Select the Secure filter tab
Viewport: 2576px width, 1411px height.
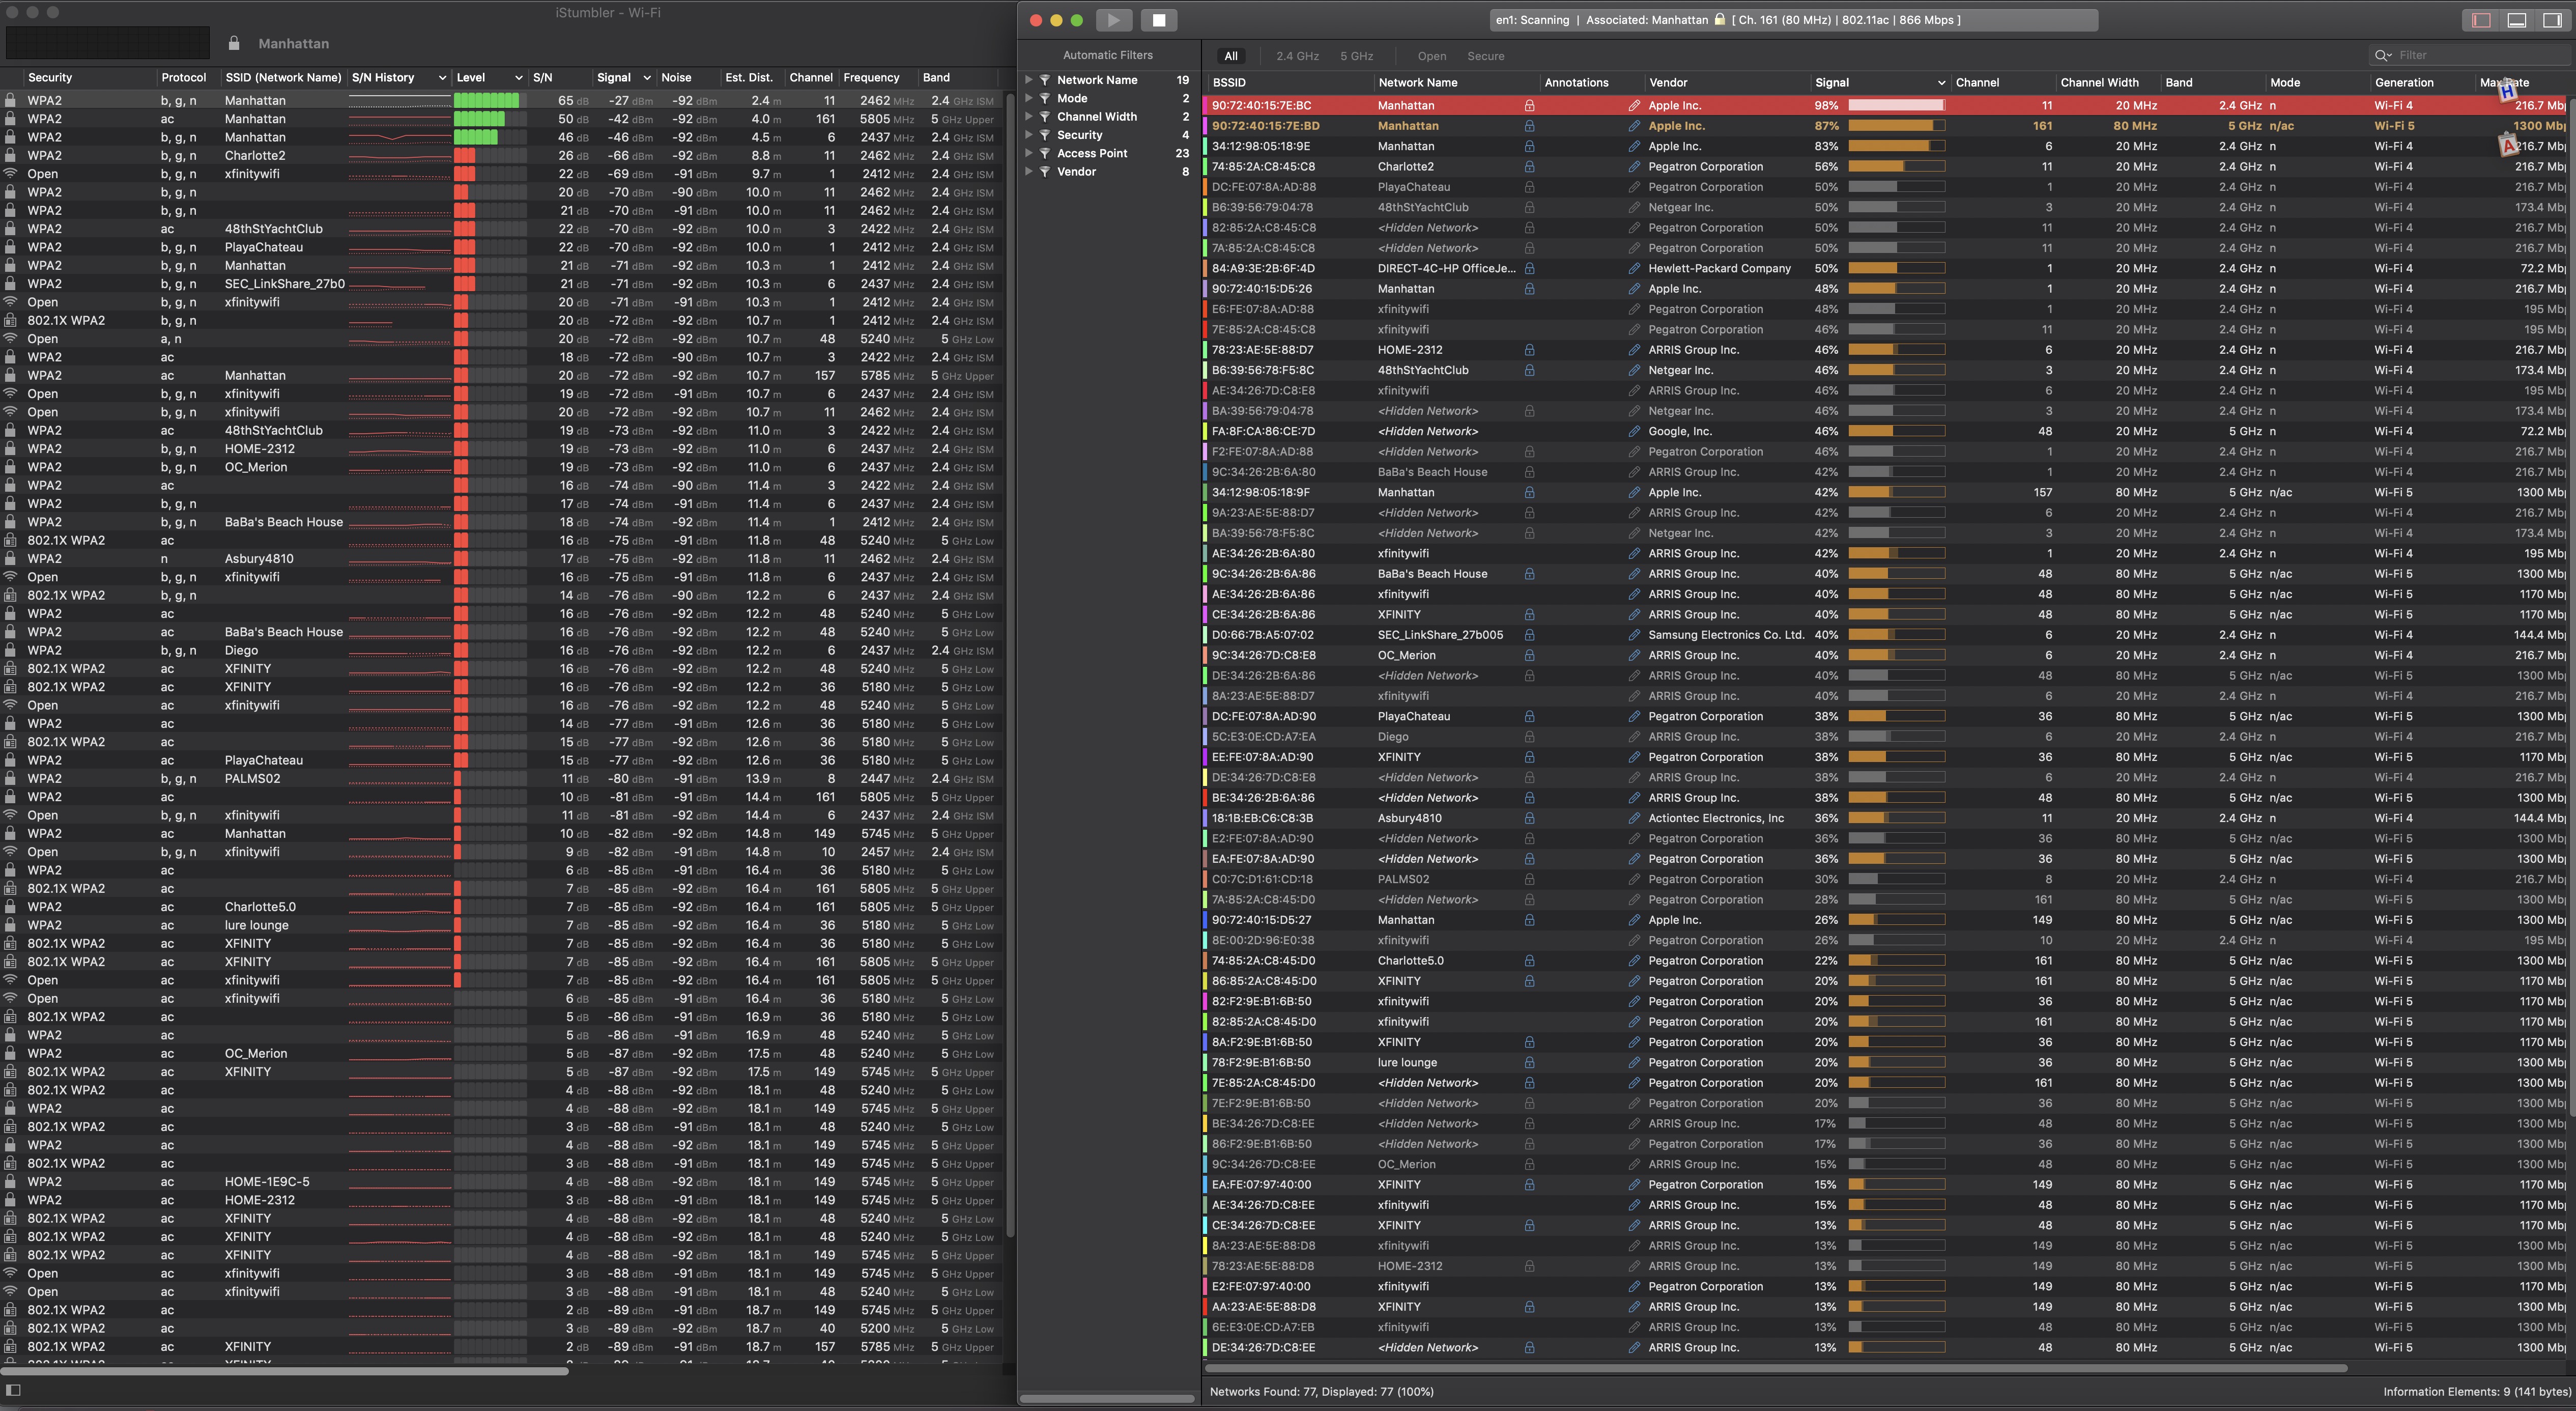1485,56
